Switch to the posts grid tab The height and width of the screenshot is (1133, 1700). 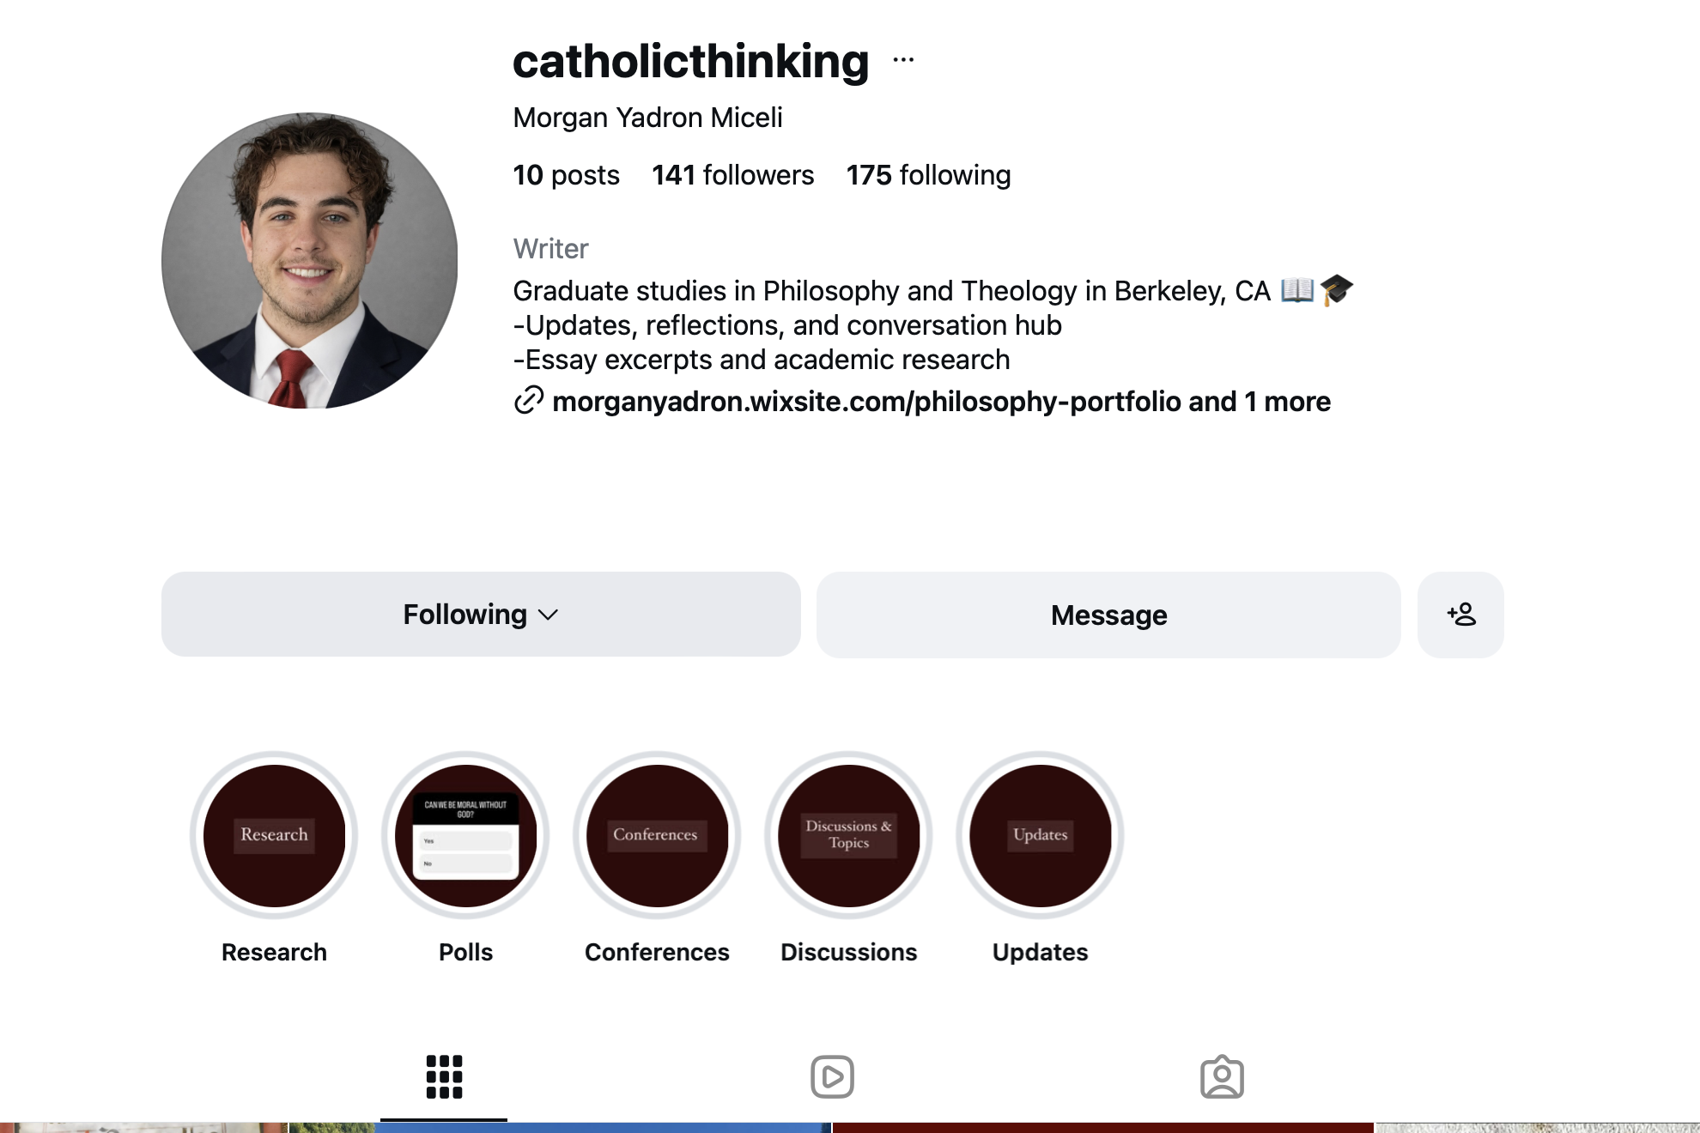(x=444, y=1076)
